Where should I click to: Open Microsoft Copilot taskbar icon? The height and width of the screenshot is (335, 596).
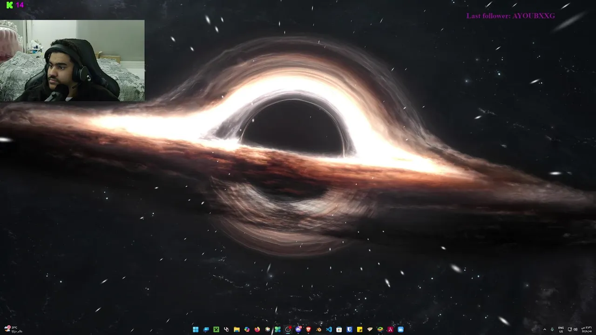coord(247,329)
